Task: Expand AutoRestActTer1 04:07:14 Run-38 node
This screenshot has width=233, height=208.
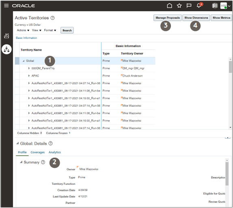Action: click(x=29, y=83)
